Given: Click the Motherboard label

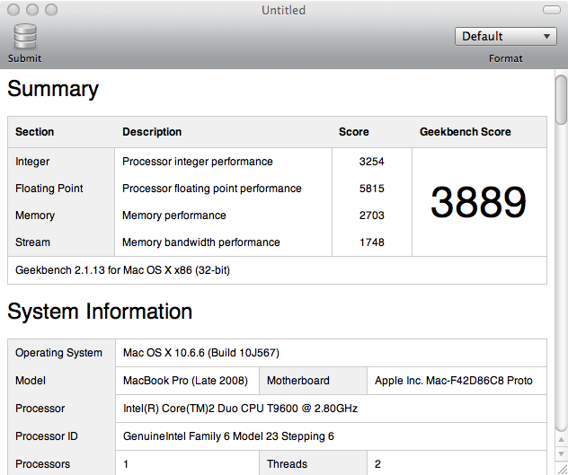Looking at the screenshot, I should [298, 381].
